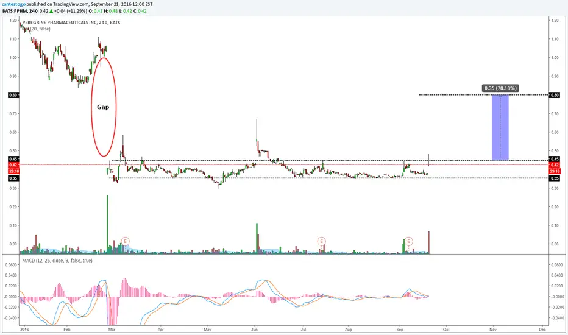Click the black 0.80 tag on right axis
This screenshot has width=568, height=335.
click(555, 95)
